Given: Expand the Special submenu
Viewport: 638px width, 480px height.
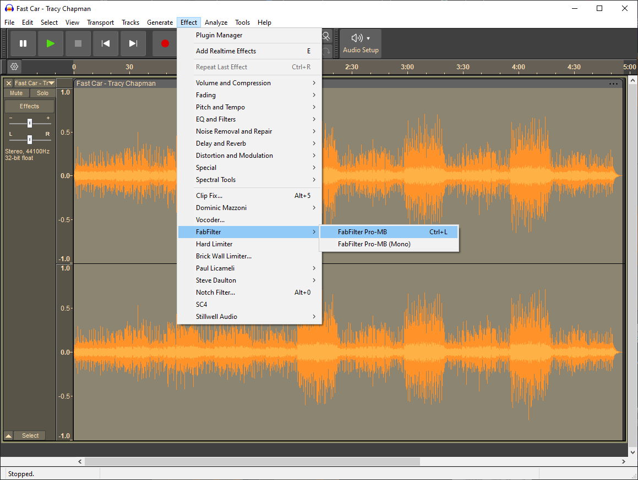Looking at the screenshot, I should click(x=250, y=168).
